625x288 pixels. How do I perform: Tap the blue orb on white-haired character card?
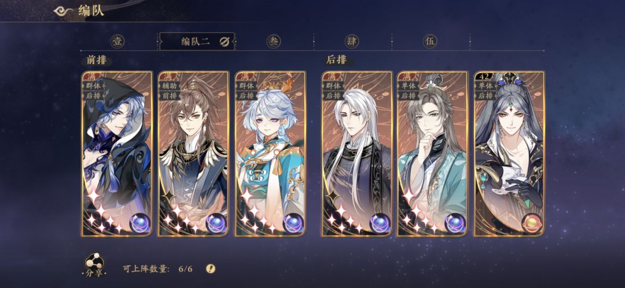[380, 223]
